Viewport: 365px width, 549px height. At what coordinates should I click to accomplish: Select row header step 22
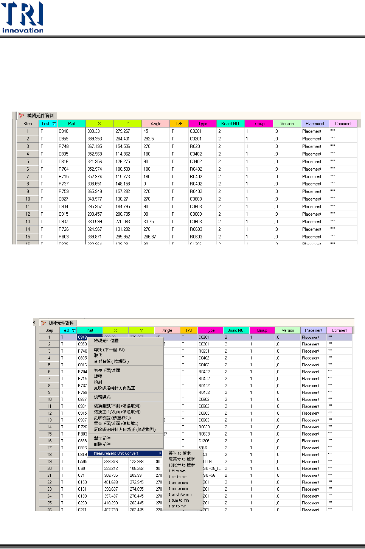(x=50, y=482)
